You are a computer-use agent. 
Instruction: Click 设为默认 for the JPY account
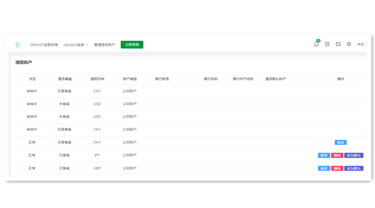pos(354,156)
